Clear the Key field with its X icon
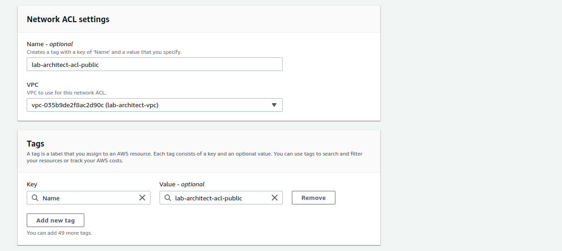Image resolution: width=562 pixels, height=251 pixels. click(x=142, y=198)
